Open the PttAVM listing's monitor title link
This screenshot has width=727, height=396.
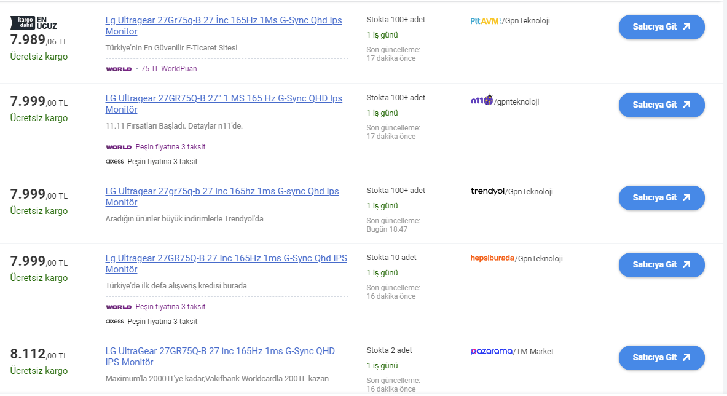224,26
